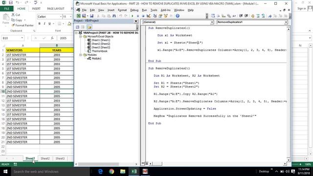Click Excel Undo arrow in quick access toolbar

coord(18,3)
